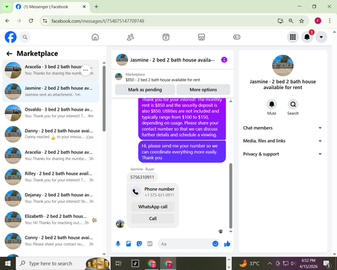This screenshot has width=337, height=270.
Task: Open Osvaldo 3 bed 2 bath chat
Action: [x=51, y=113]
